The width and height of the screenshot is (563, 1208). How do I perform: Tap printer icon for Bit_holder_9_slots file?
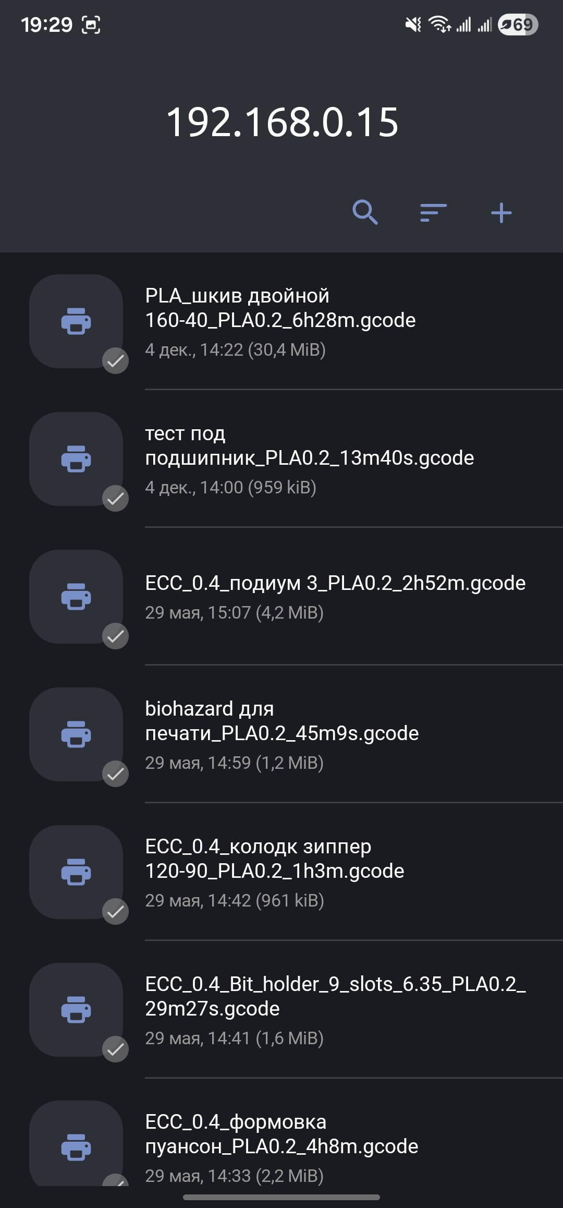pyautogui.click(x=76, y=1009)
